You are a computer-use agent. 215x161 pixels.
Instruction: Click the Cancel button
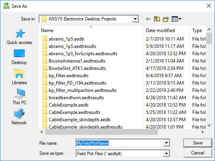tap(198, 153)
